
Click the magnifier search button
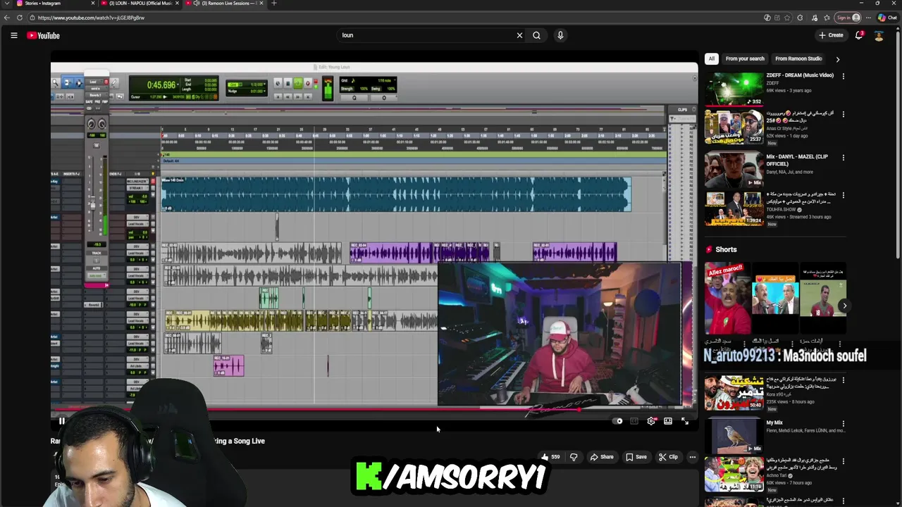pyautogui.click(x=536, y=35)
